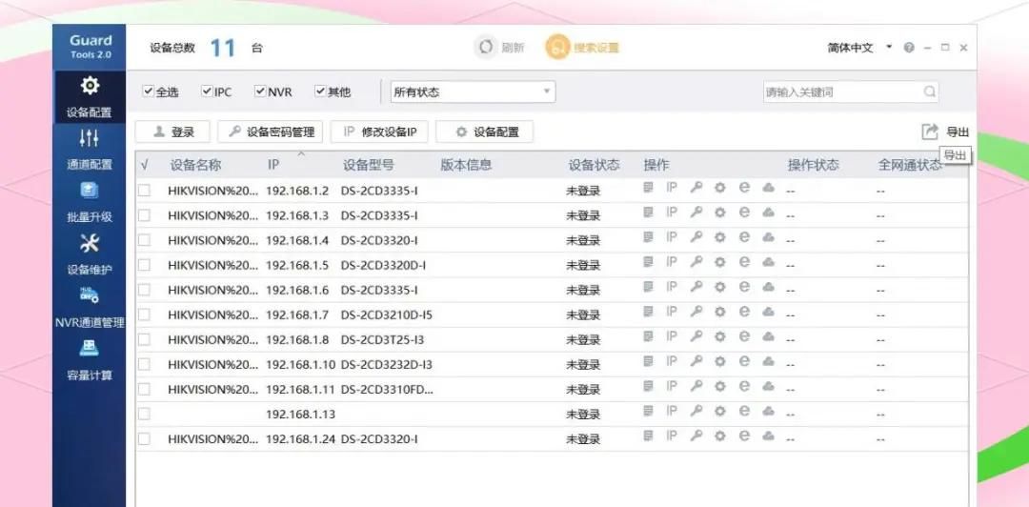Viewport: 1029px width, 507px height.
Task: Open the 通道配置 sidebar section
Action: click(x=90, y=149)
